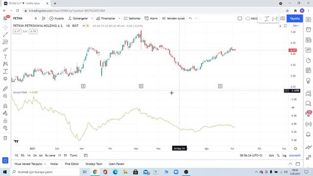Lock all drawing tools

point(5,121)
